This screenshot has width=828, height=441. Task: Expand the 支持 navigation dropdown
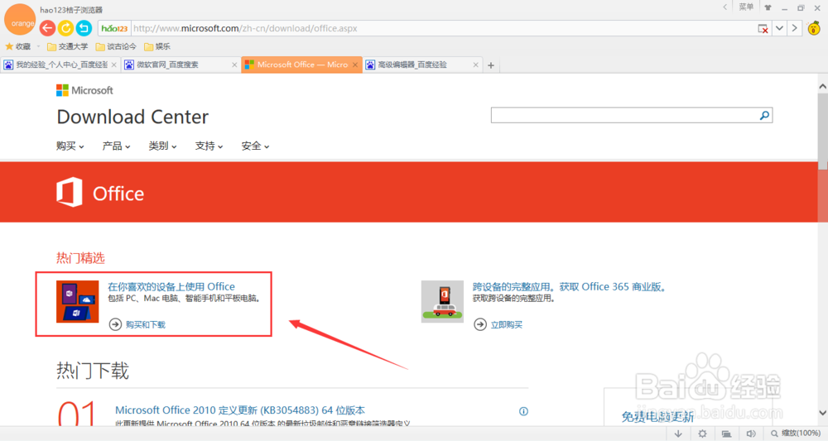[209, 146]
